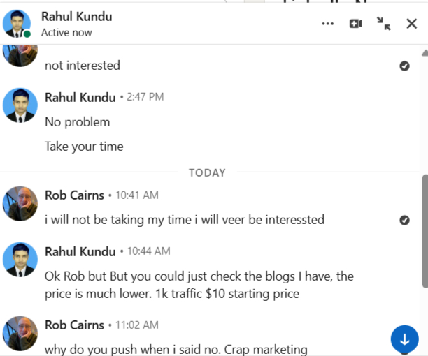428x356 pixels.
Task: Click Rob Cairns sender name at 11:02 AM
Action: 74,325
